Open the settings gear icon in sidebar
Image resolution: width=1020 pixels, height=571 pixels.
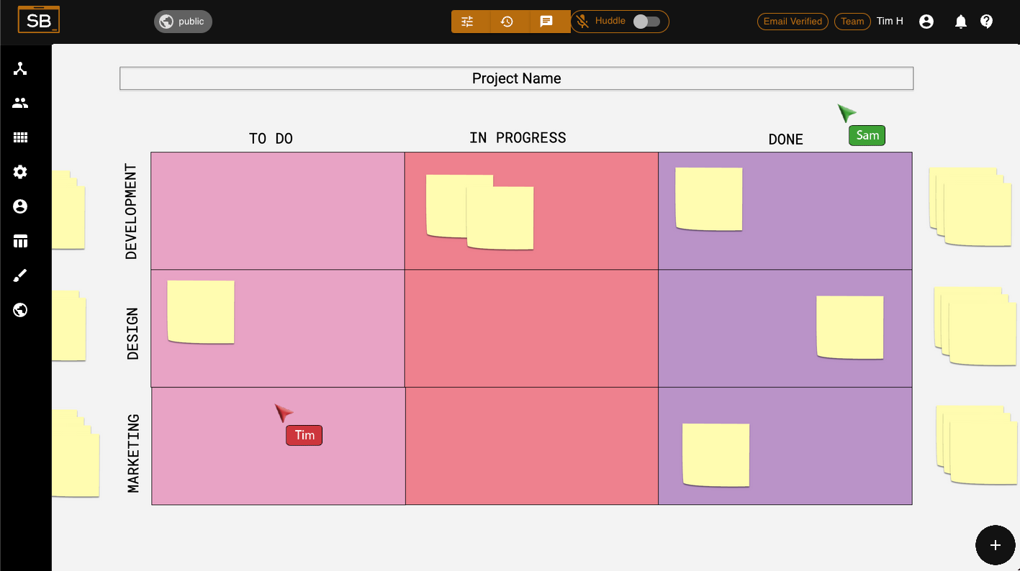point(20,172)
